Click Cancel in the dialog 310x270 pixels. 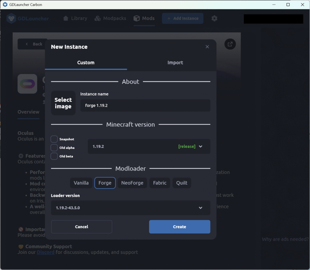click(81, 227)
